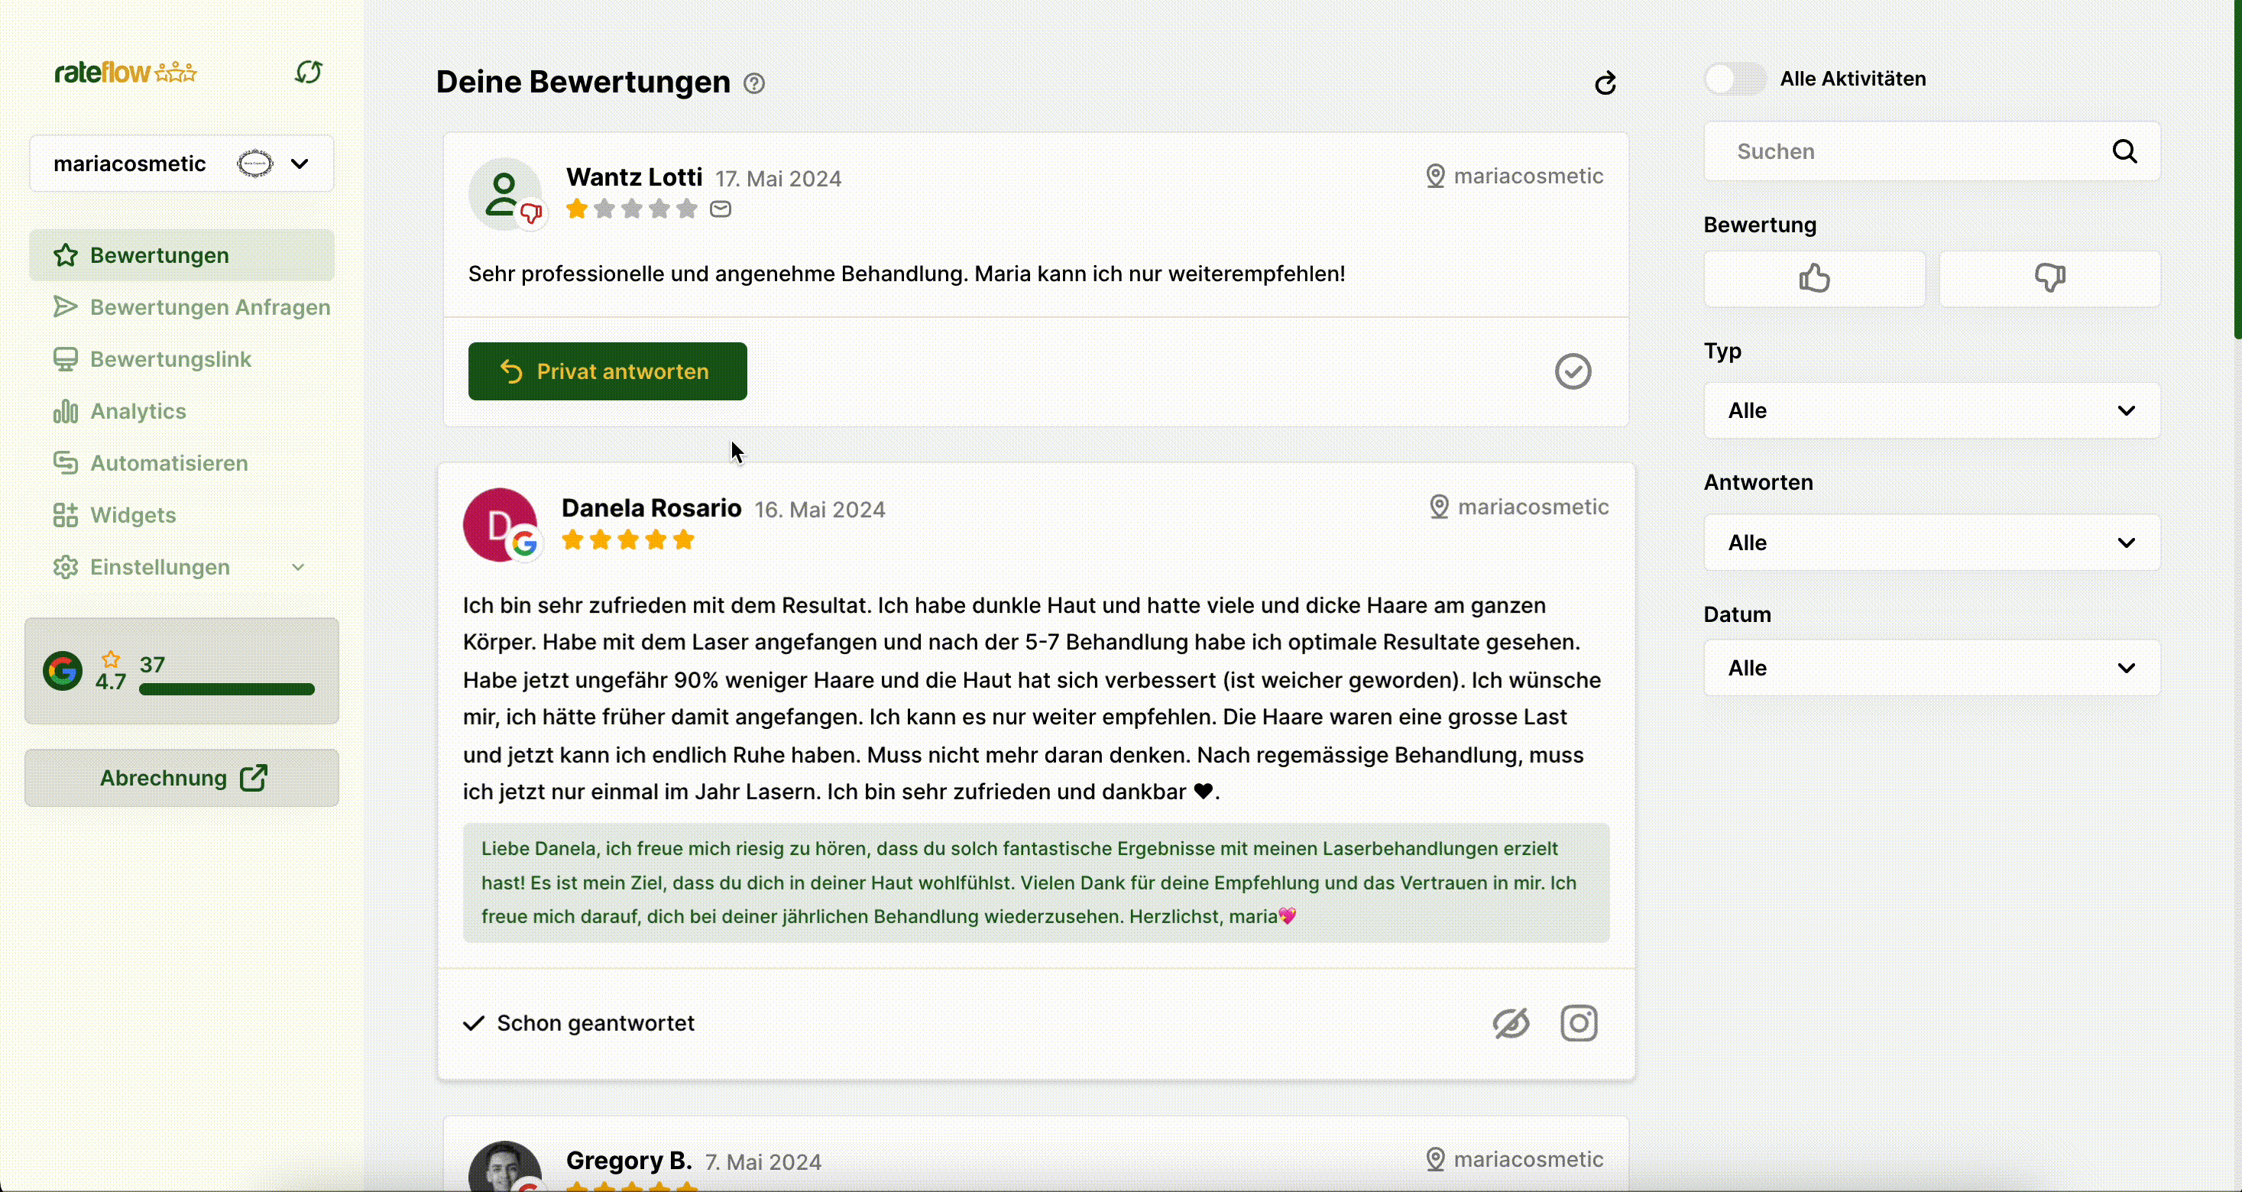Open Bewertungen Anfragen menu item
The width and height of the screenshot is (2242, 1192).
pyautogui.click(x=209, y=308)
